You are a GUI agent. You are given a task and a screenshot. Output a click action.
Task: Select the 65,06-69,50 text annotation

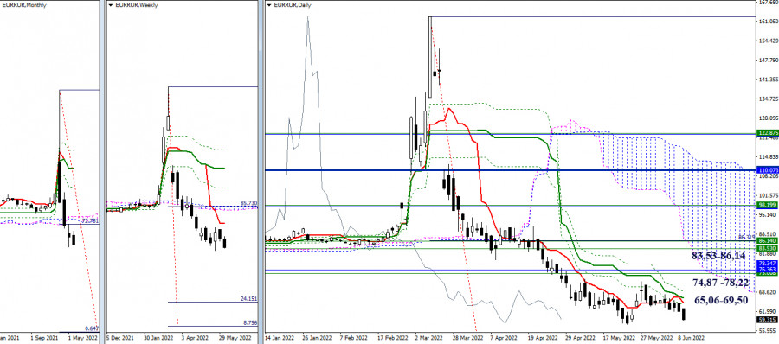721,300
